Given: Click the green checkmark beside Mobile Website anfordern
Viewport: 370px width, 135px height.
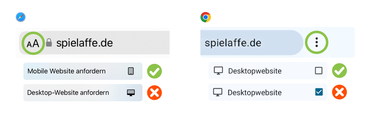Looking at the screenshot, I should 154,71.
